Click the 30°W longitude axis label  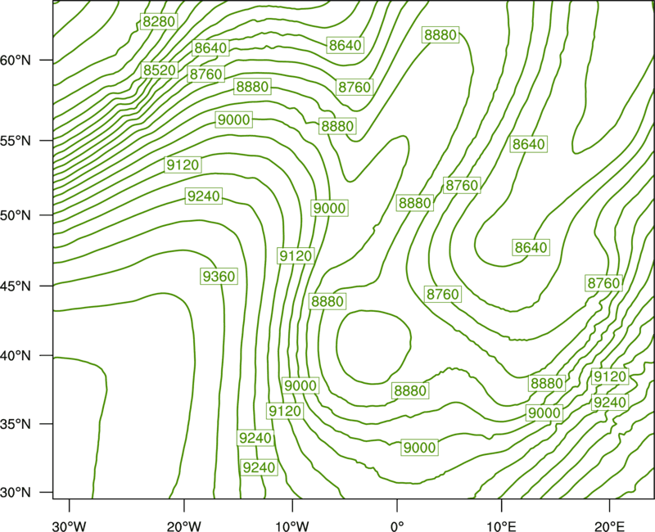click(x=69, y=525)
